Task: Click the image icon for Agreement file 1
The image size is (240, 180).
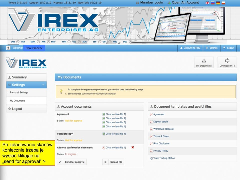Action: 104,114
